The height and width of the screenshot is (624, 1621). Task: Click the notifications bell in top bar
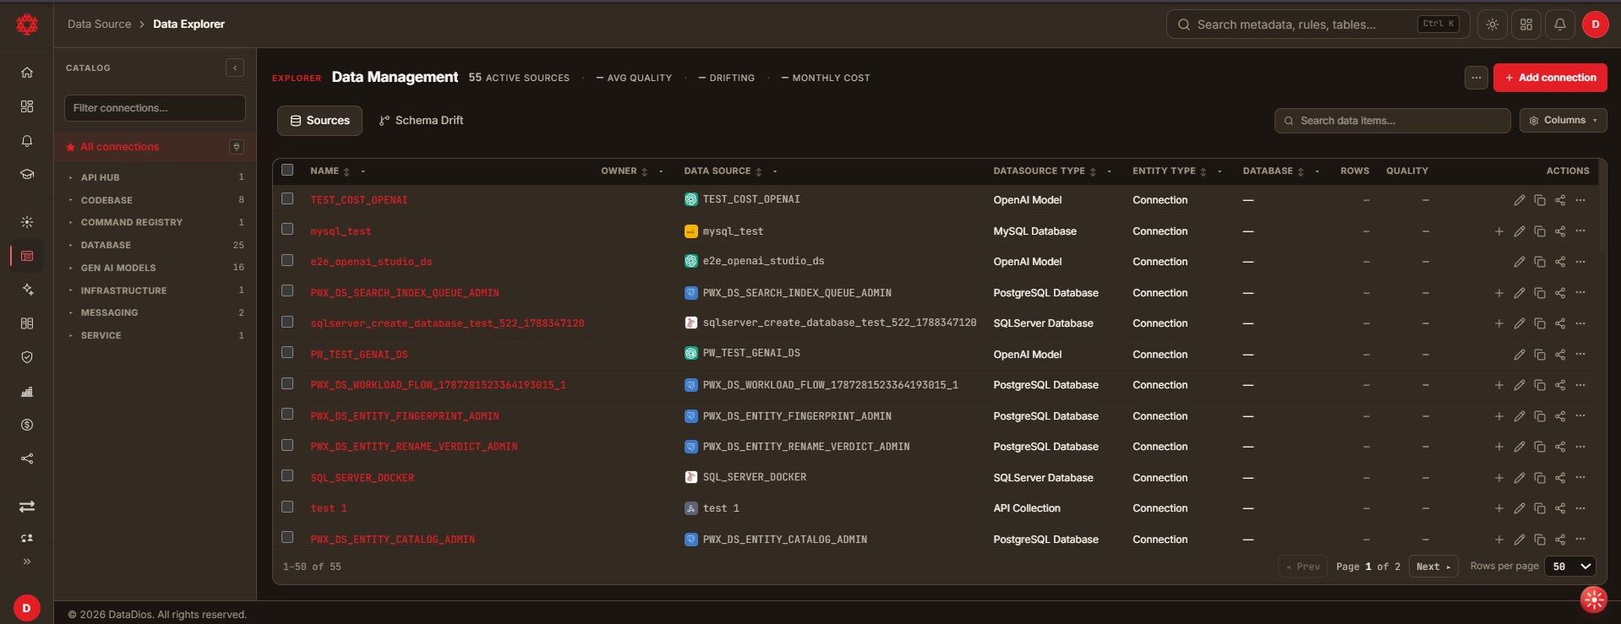(x=1560, y=24)
